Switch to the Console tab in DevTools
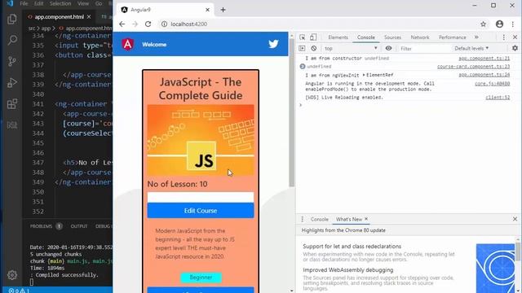 tap(366, 37)
